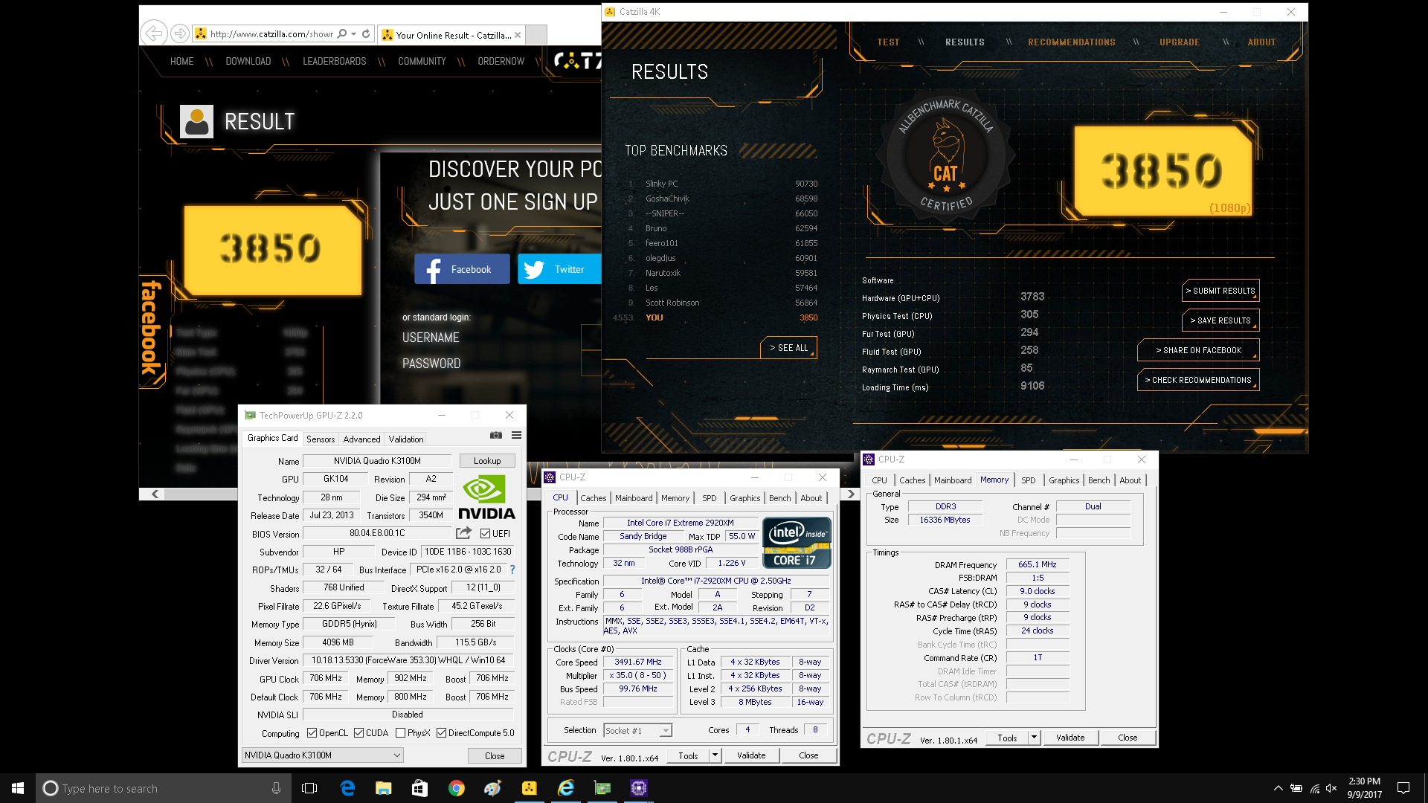Toggle the OpenCL checkbox
The height and width of the screenshot is (803, 1428).
(x=312, y=733)
